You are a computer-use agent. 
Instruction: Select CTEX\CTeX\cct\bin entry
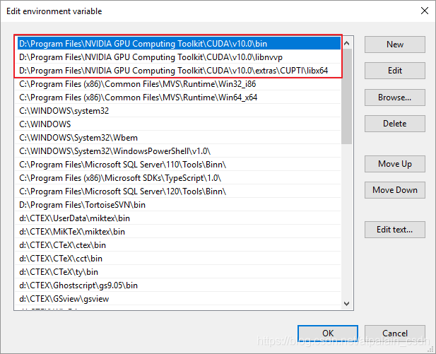pos(179,259)
